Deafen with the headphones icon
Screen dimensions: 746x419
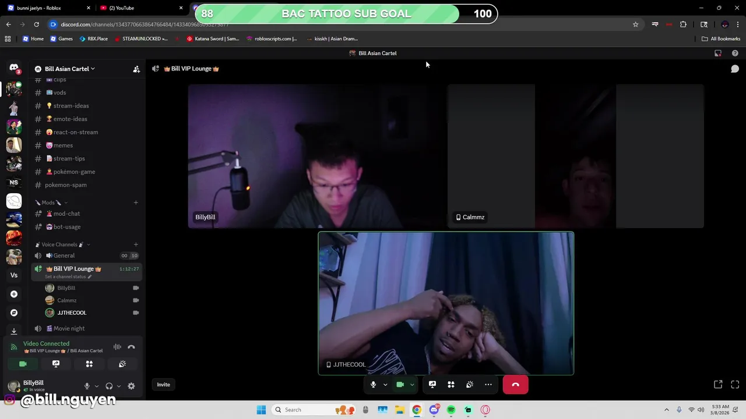[109, 386]
